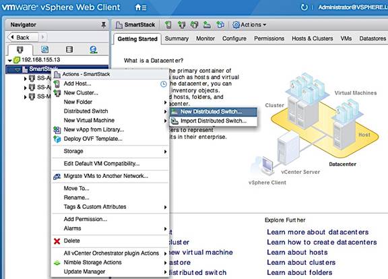Select the Networking navigator tab icon
Viewport: 388px width, 279px height.
(x=93, y=50)
